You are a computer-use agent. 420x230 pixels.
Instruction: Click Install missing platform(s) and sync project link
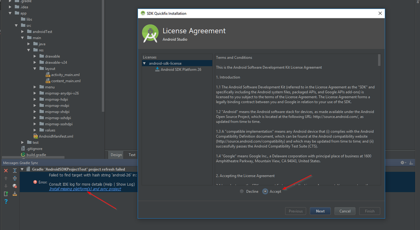pos(85,189)
